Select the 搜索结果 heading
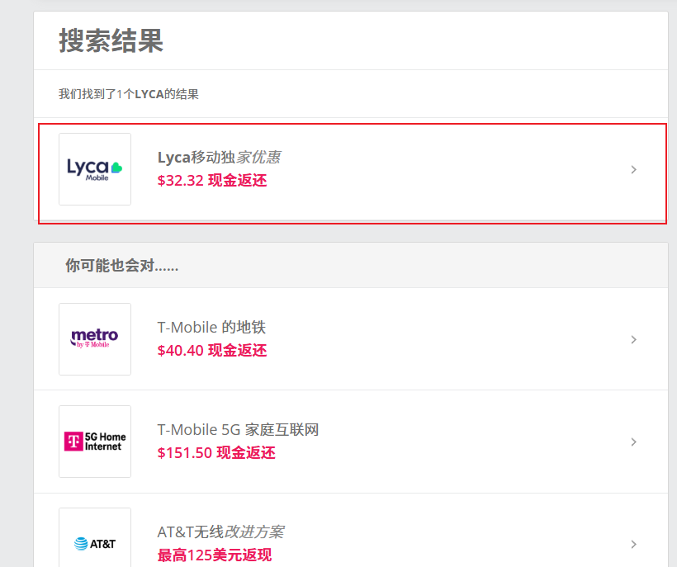Screen dimensions: 677x567 [x=111, y=41]
